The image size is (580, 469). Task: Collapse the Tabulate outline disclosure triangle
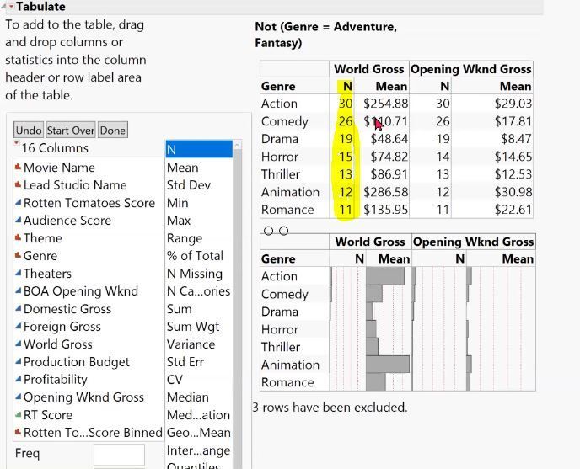coord(3,6)
